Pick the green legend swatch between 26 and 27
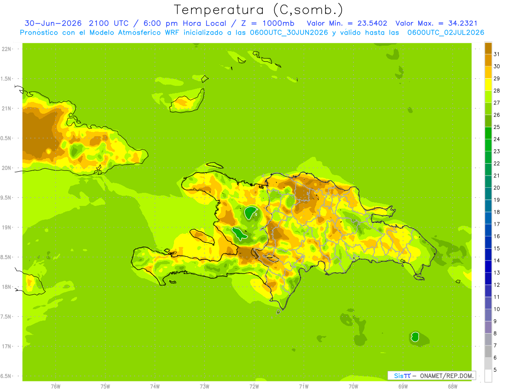 point(488,108)
